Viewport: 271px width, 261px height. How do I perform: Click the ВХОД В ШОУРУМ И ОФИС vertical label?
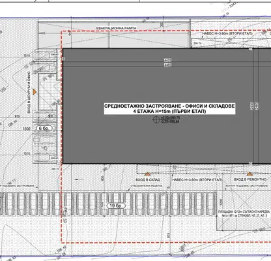point(29,92)
